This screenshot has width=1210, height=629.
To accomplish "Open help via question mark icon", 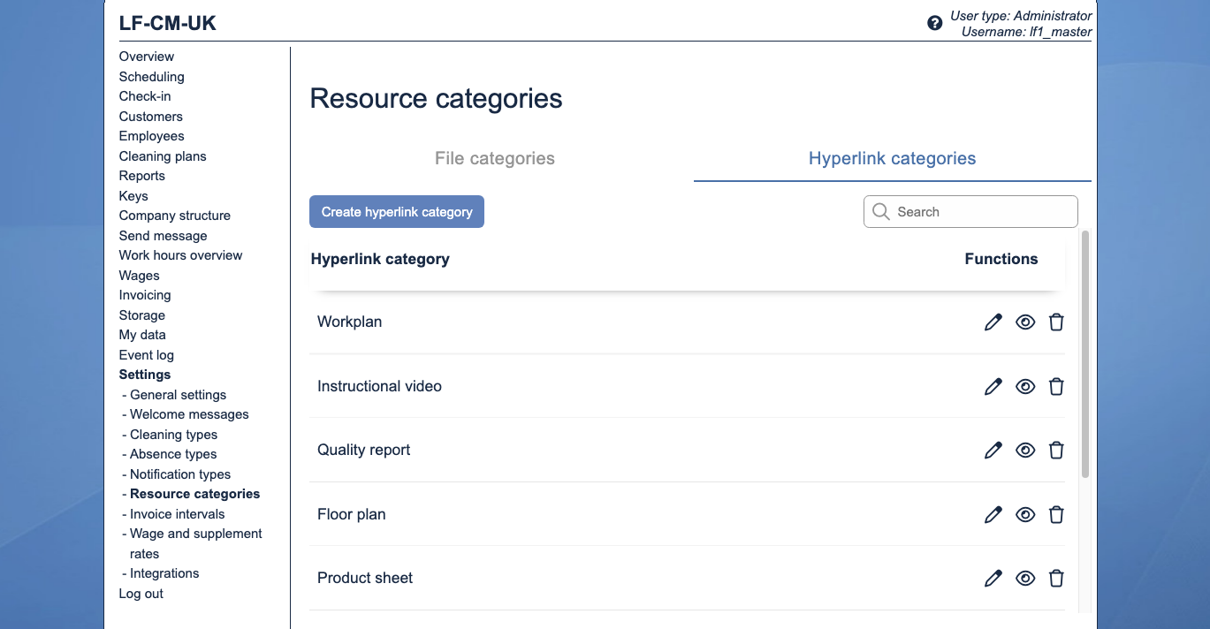I will [934, 23].
